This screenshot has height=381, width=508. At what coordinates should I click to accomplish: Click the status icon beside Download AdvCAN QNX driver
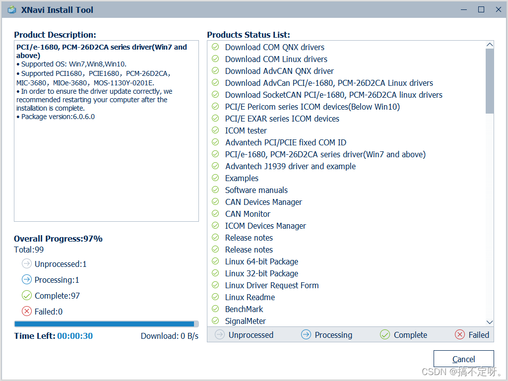[x=215, y=70]
